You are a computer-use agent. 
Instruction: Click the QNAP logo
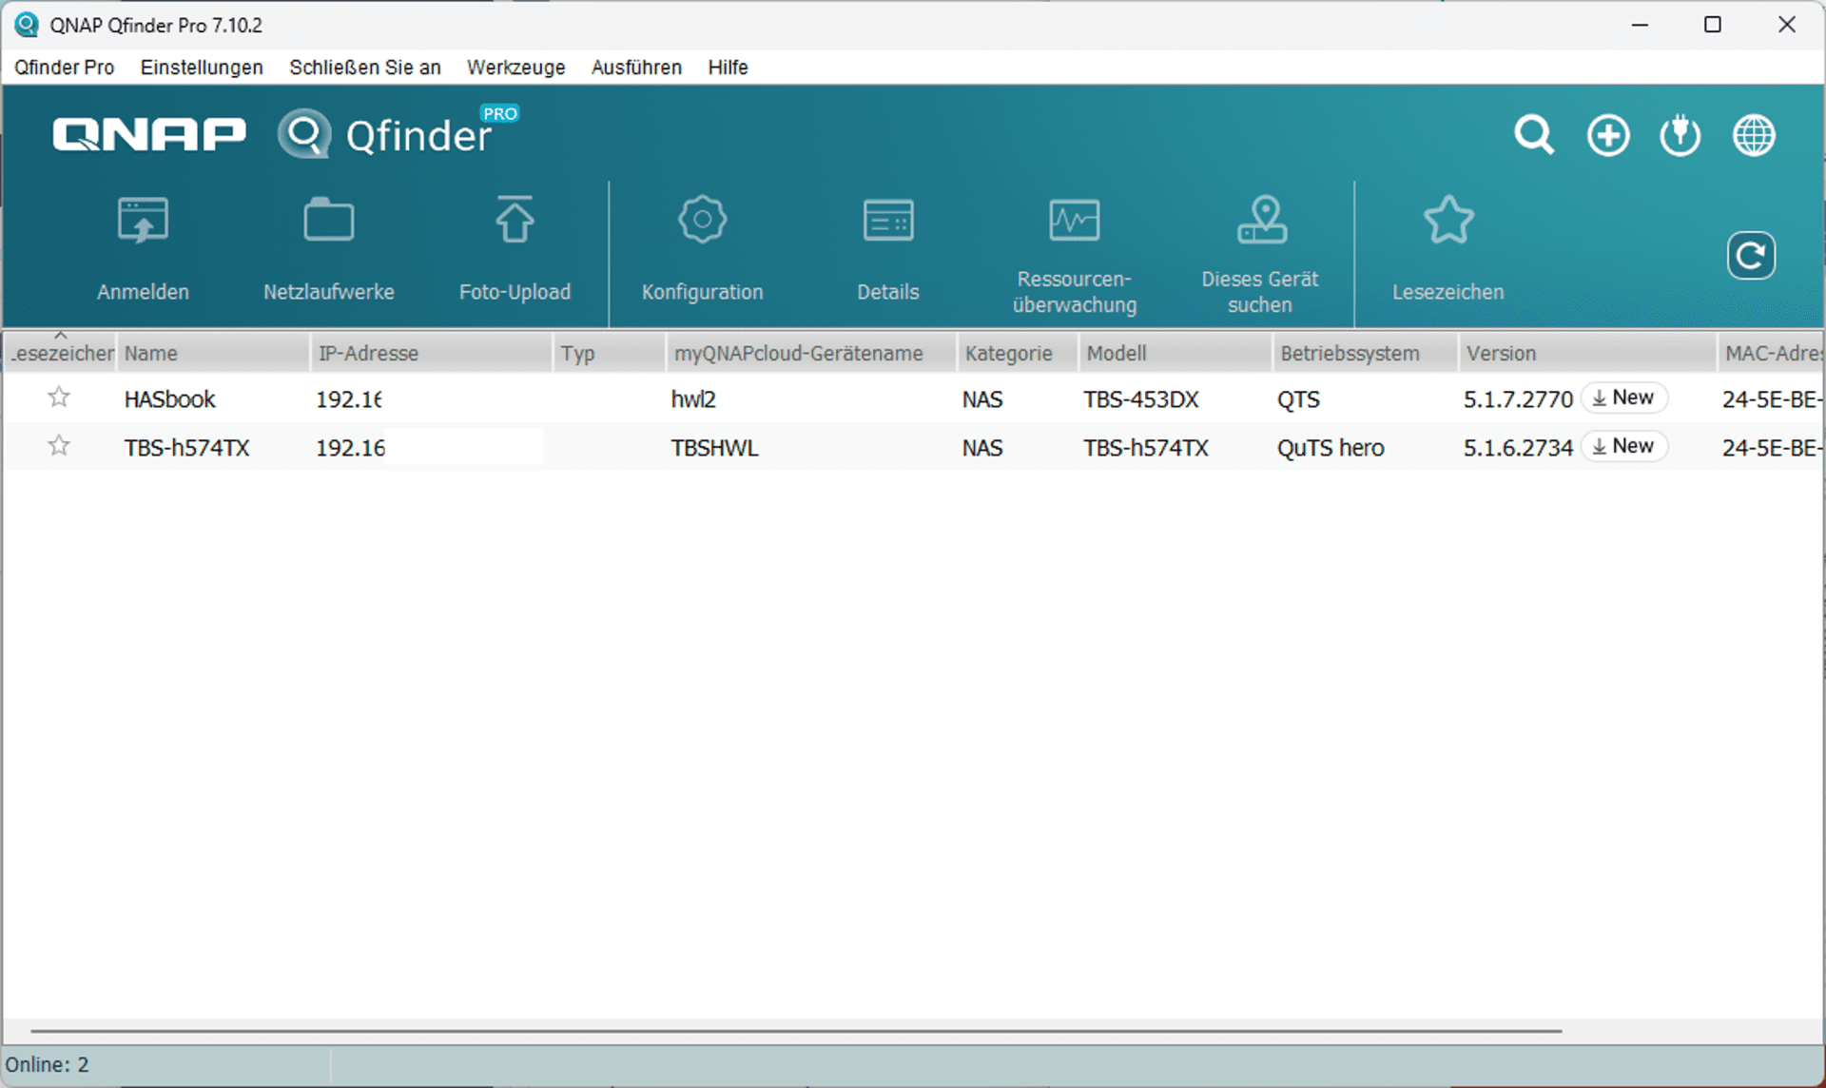pyautogui.click(x=149, y=135)
